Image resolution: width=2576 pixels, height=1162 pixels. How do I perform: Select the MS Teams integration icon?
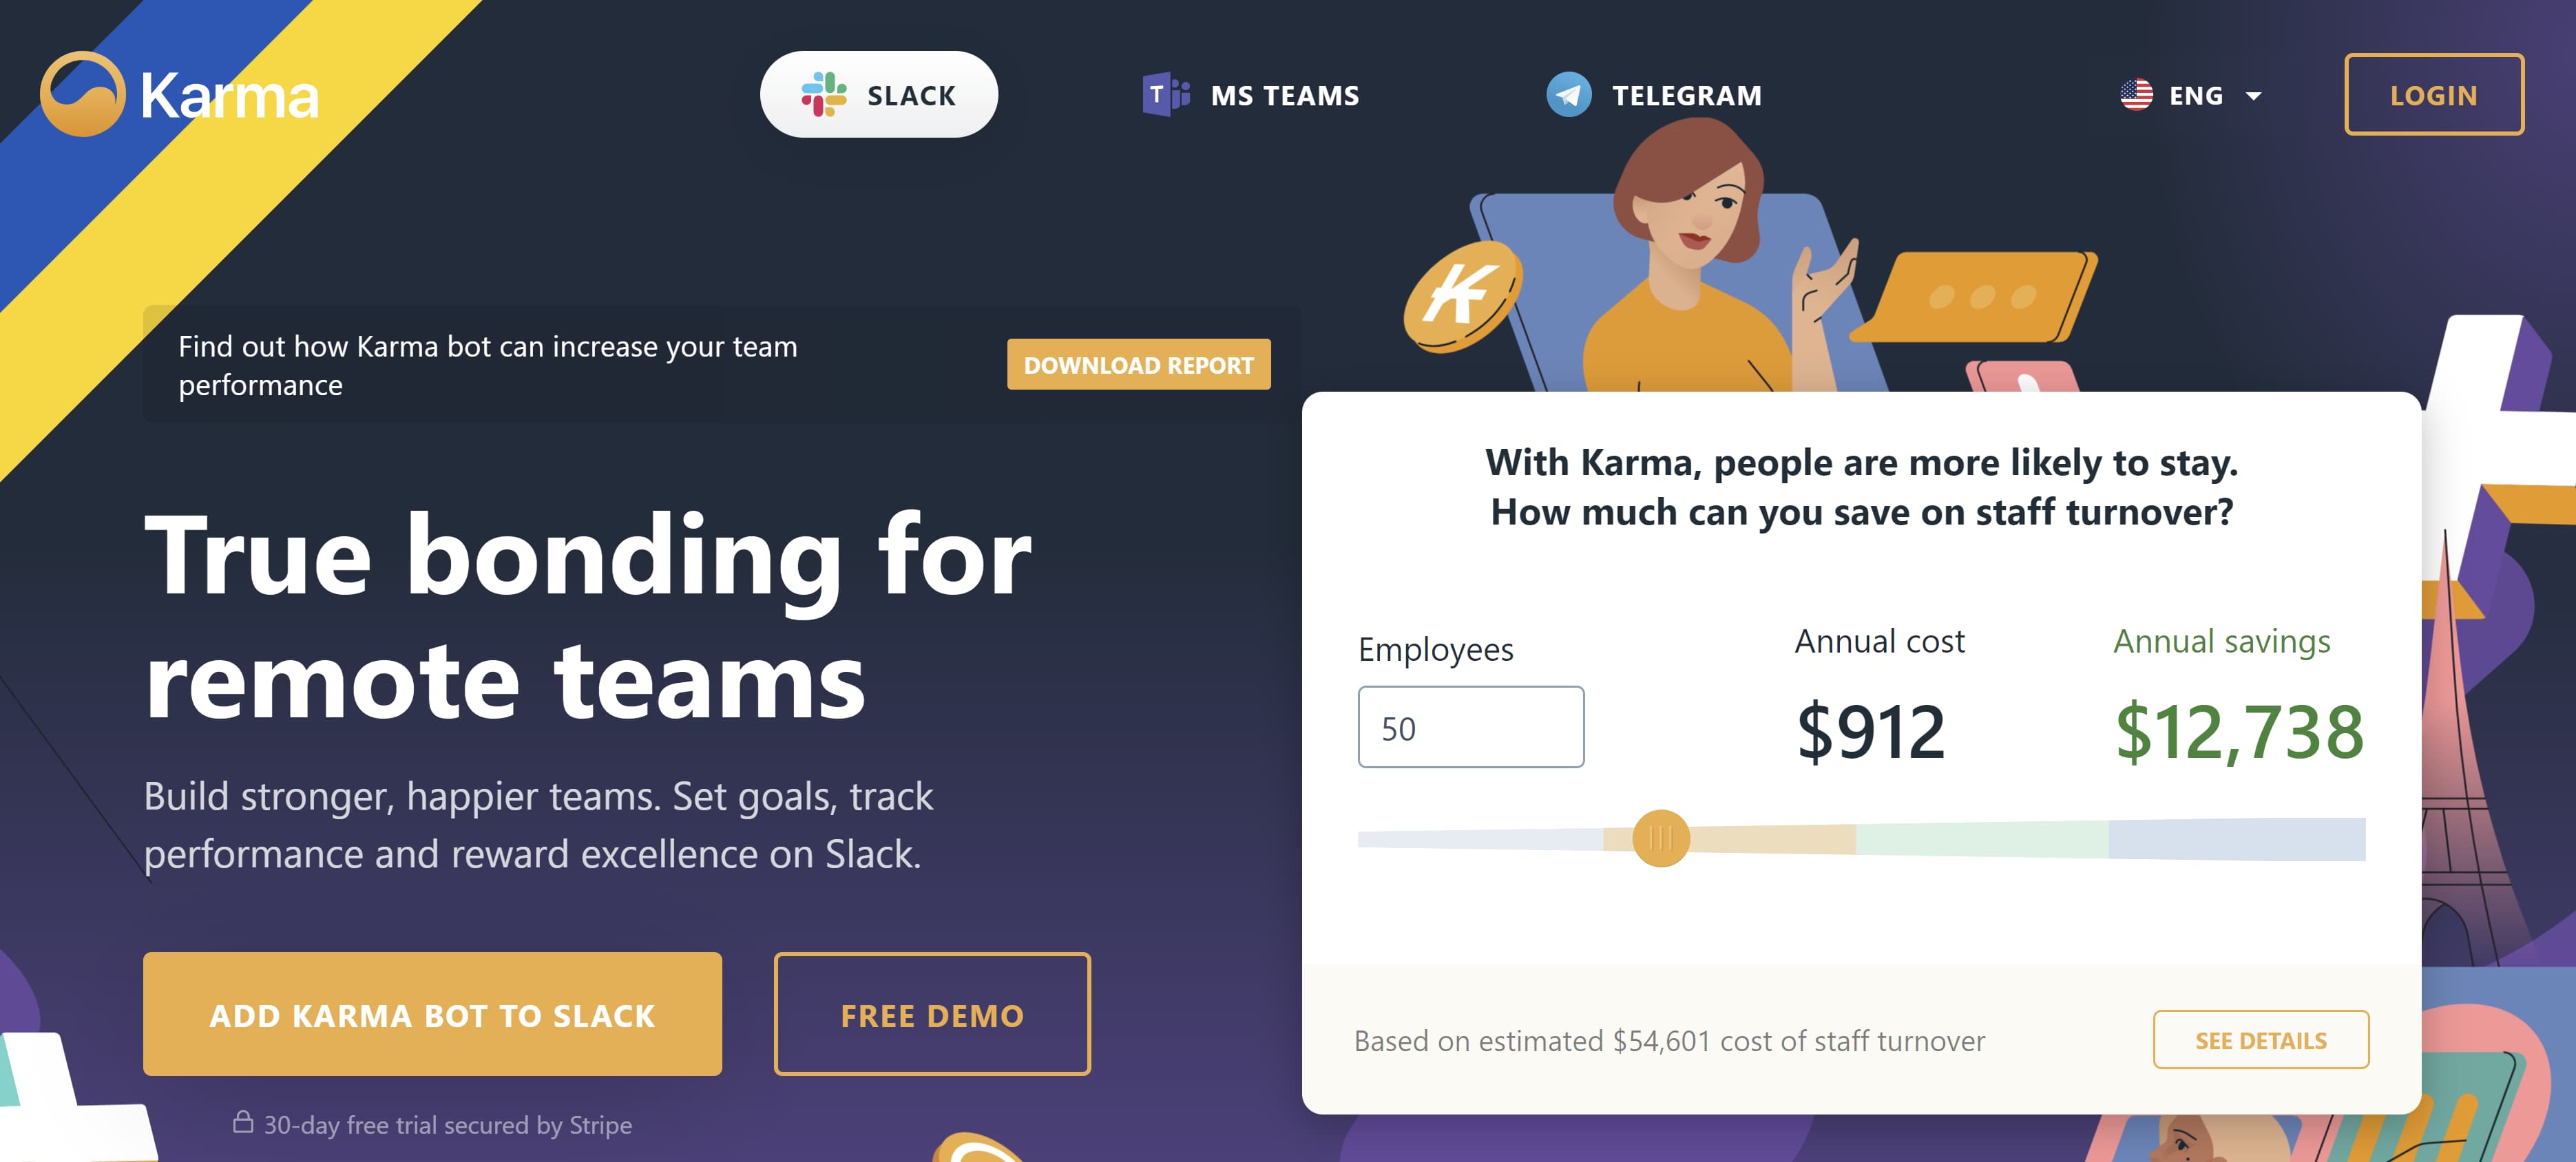coord(1168,95)
